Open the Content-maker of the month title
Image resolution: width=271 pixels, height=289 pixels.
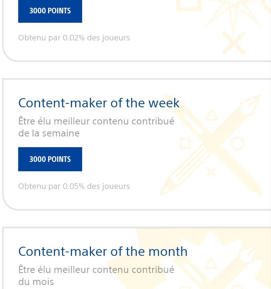pos(103,251)
